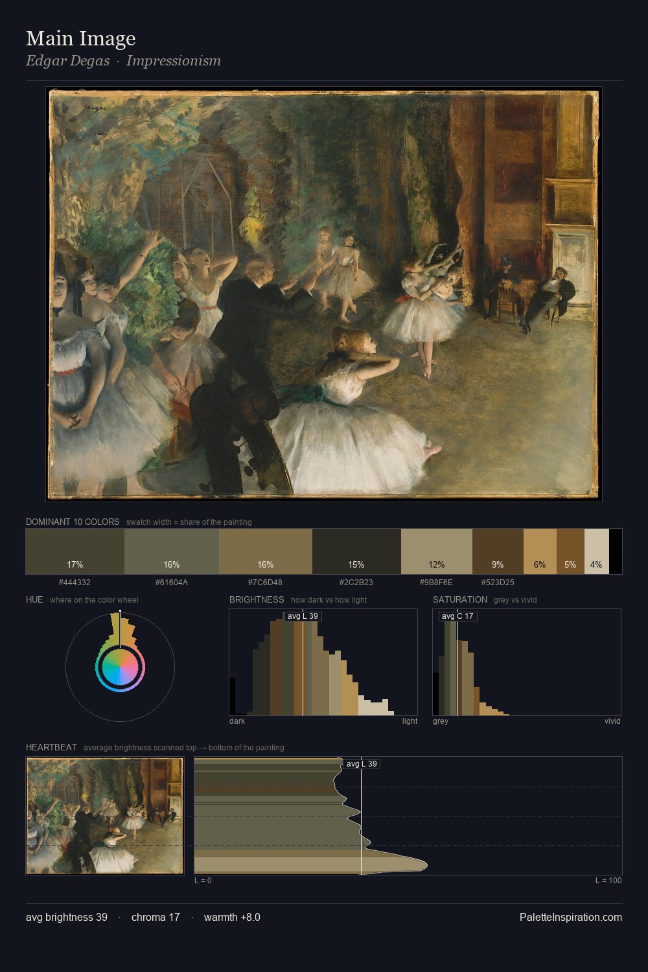Click the 'L = 100' axis label
Screen dimensions: 648x972
608,881
